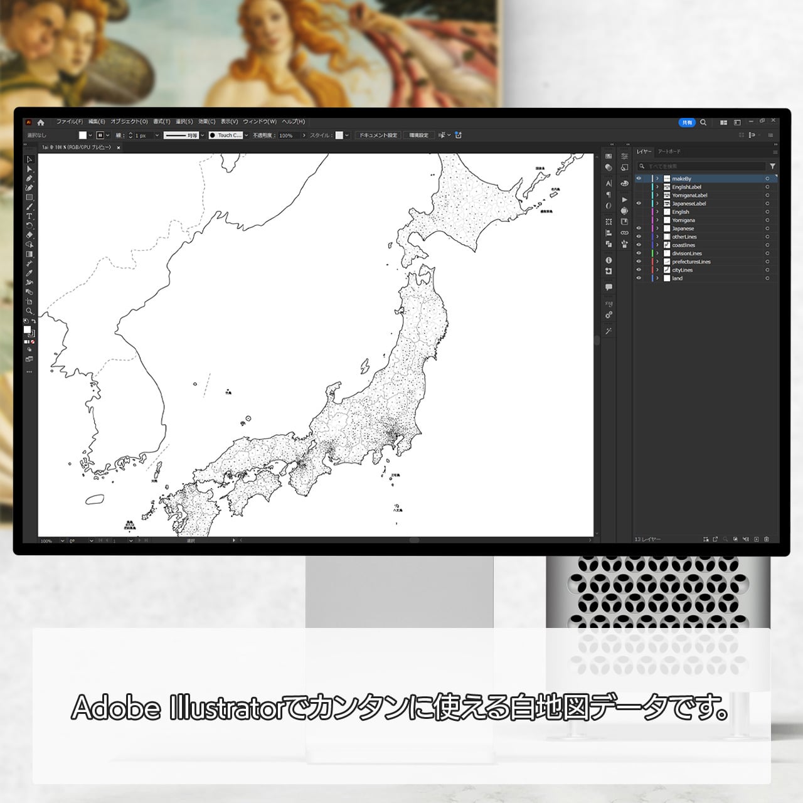
Task: Choose the Eyedropper tool
Action: click(29, 273)
